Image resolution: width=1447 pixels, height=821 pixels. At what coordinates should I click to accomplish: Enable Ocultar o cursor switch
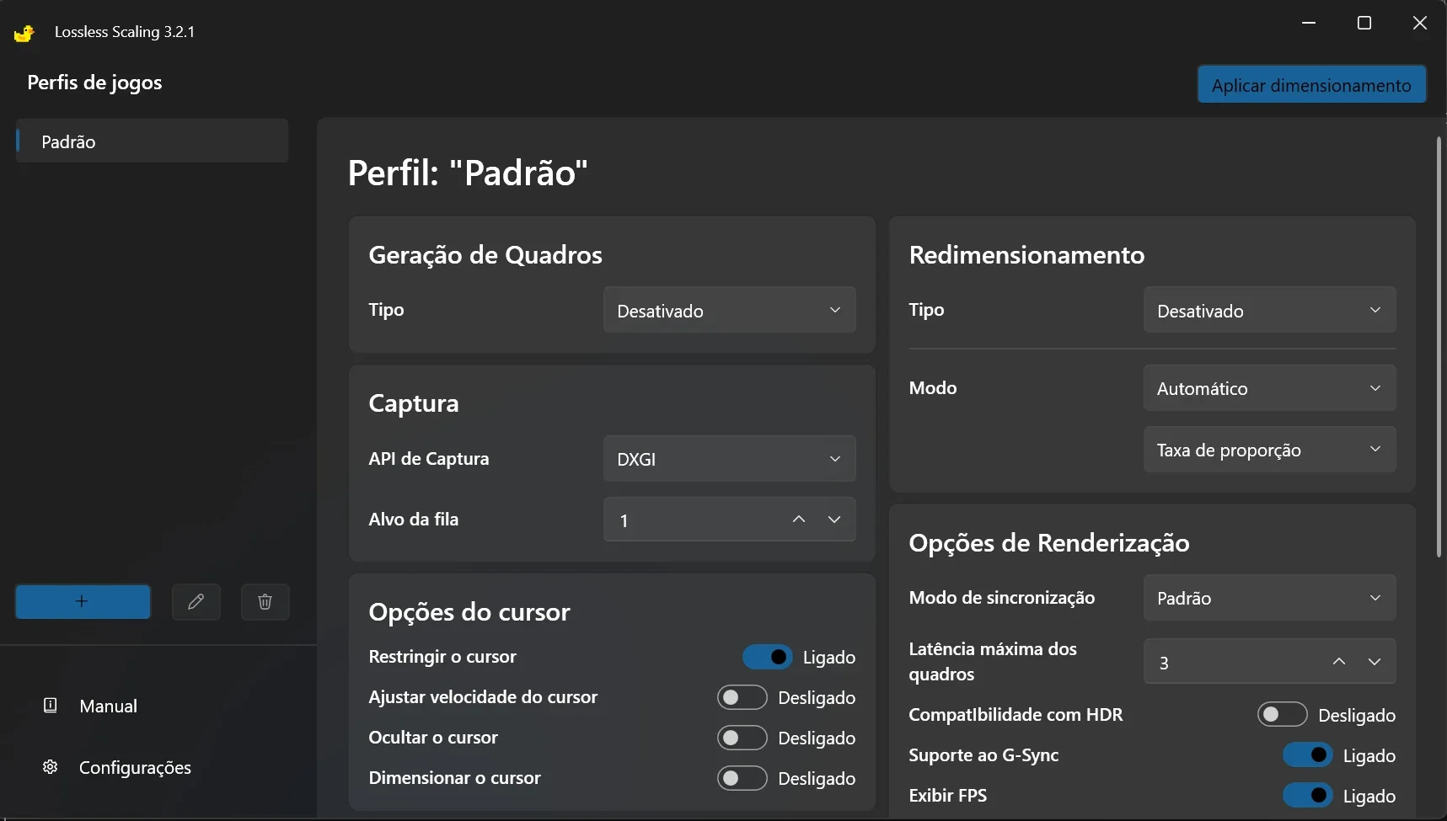(742, 738)
